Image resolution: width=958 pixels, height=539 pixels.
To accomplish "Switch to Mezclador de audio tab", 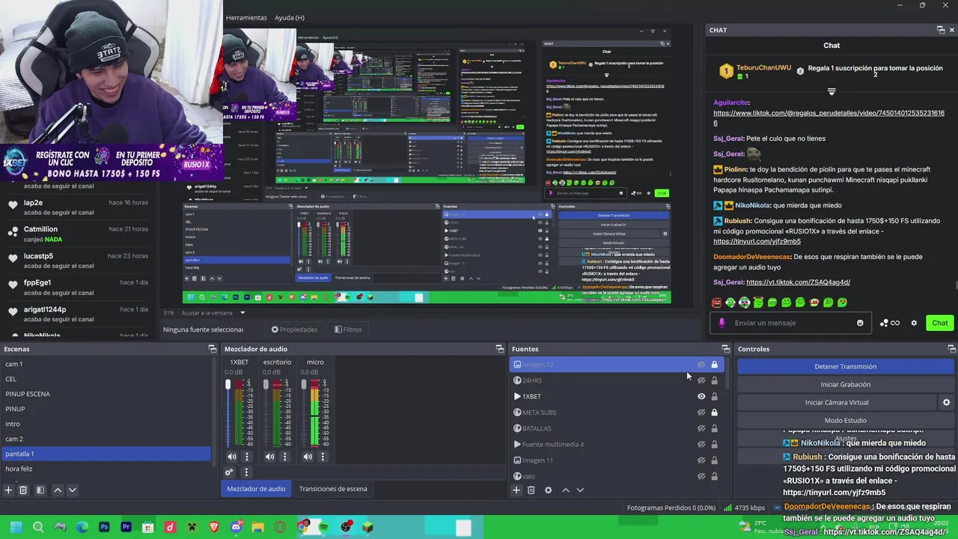I will pos(256,489).
